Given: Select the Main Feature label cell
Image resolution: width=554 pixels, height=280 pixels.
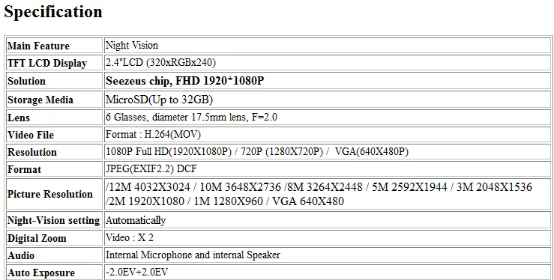Looking at the screenshot, I should pyautogui.click(x=54, y=46).
